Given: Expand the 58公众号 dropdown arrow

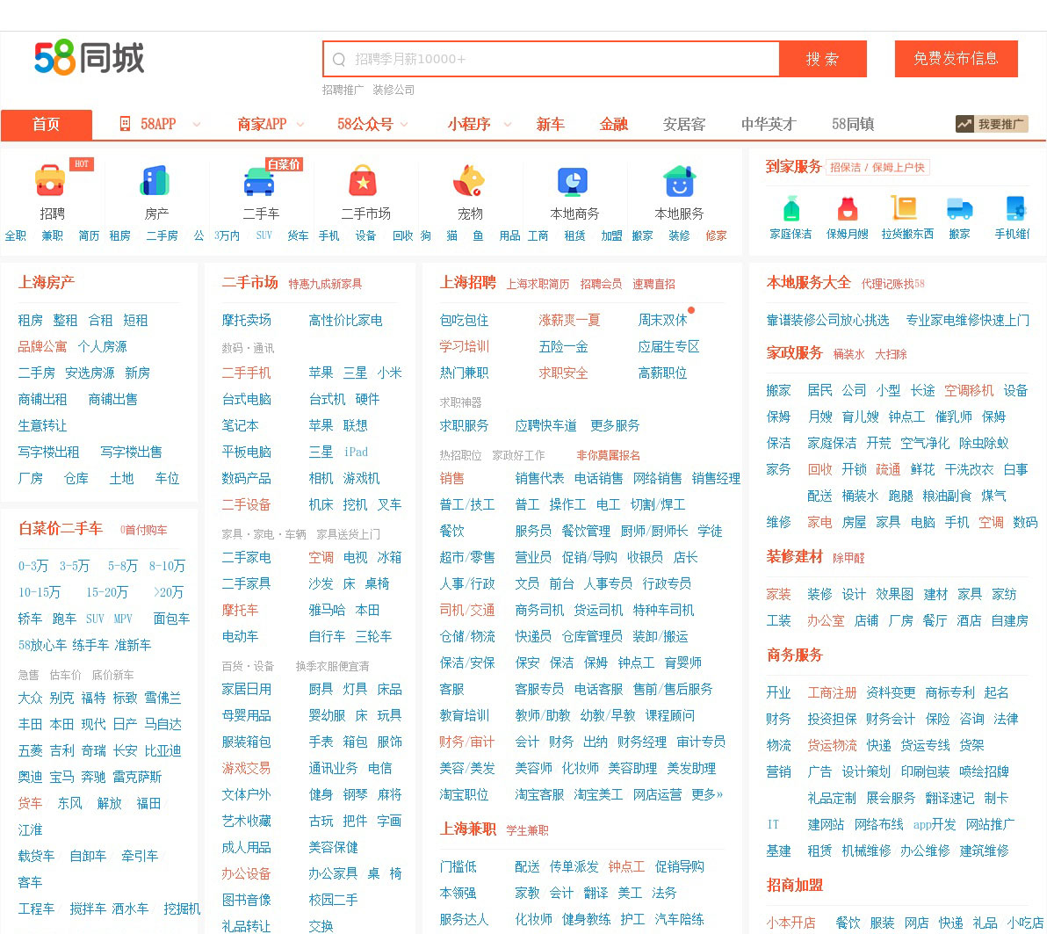Looking at the screenshot, I should pos(404,125).
